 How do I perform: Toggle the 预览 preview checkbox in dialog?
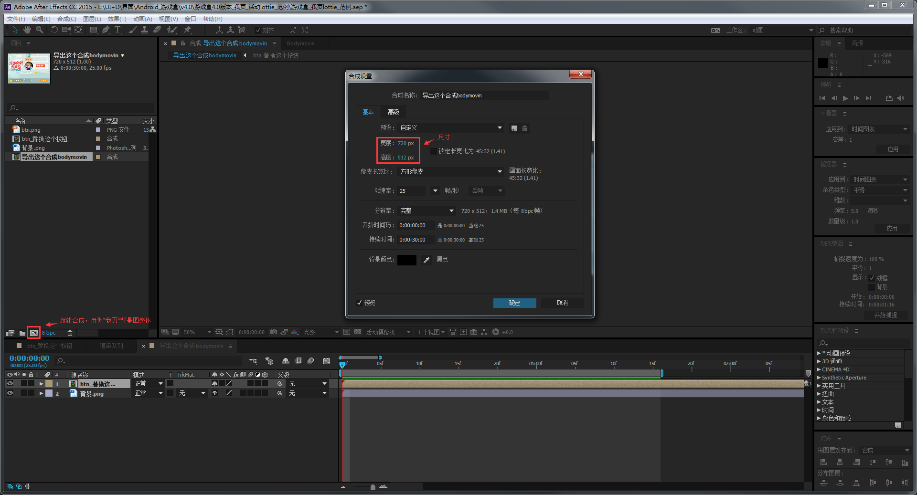359,303
